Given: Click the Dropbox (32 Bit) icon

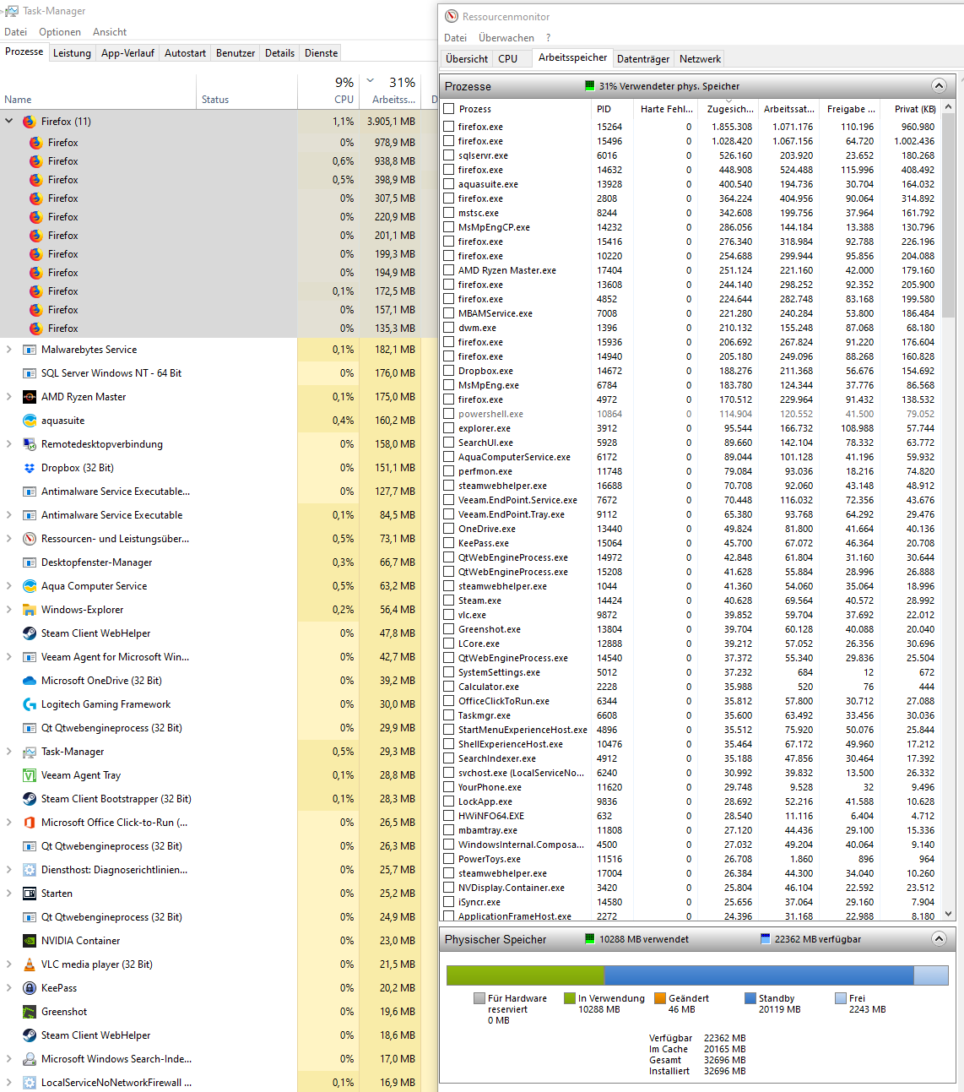Looking at the screenshot, I should pos(30,468).
